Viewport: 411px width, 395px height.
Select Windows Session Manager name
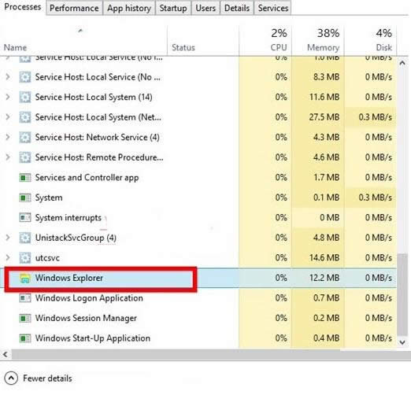pyautogui.click(x=86, y=318)
